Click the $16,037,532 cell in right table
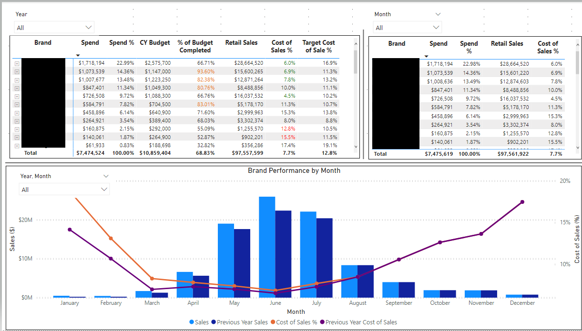The width and height of the screenshot is (582, 331). [x=514, y=99]
